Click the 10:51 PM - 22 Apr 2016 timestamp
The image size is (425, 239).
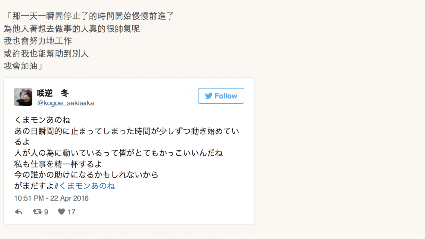pos(51,198)
